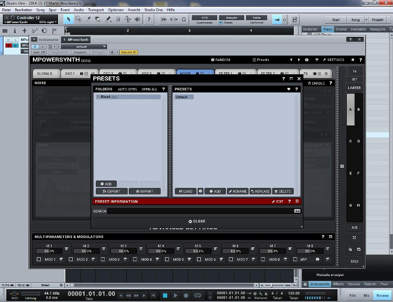Open the Ansicht menu
Image resolution: width=393 pixels, height=302 pixels.
tap(134, 10)
